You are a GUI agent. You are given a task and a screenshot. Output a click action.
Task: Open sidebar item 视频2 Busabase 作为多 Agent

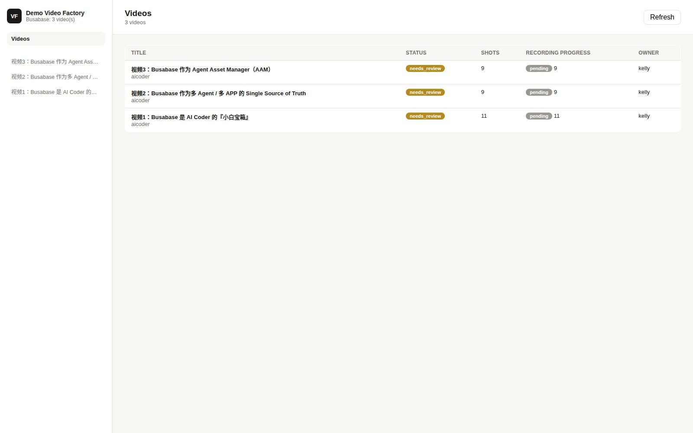[x=56, y=77]
